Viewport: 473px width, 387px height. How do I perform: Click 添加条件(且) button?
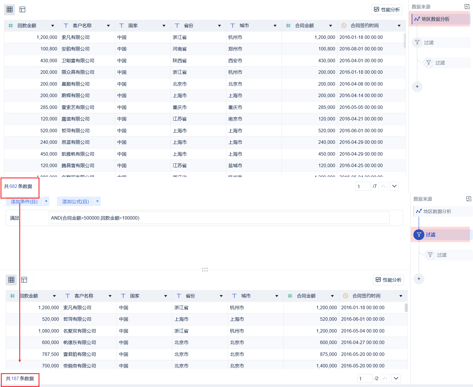click(24, 201)
